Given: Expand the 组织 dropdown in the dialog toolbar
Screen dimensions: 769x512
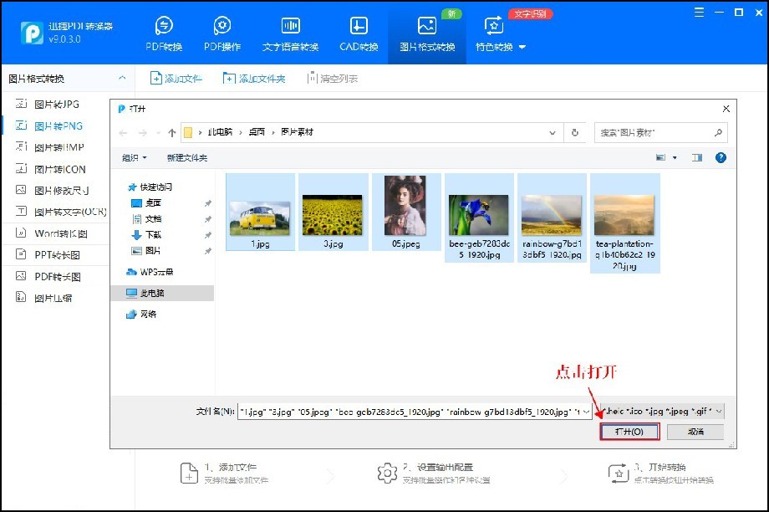Looking at the screenshot, I should [x=134, y=157].
